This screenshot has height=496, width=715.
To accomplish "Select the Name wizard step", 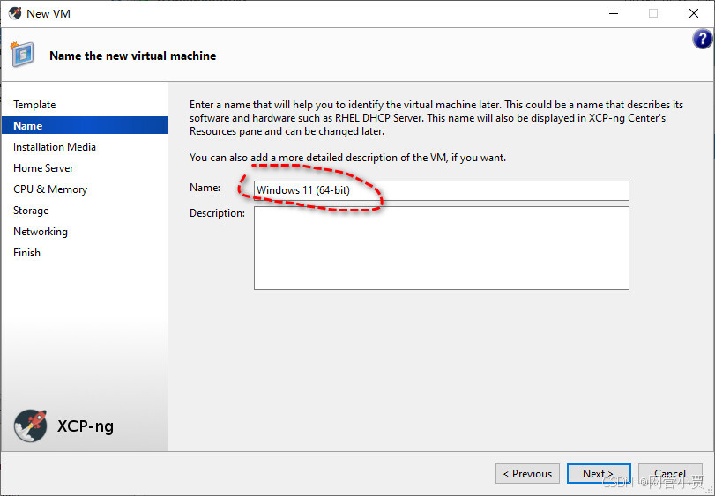I will [x=85, y=125].
